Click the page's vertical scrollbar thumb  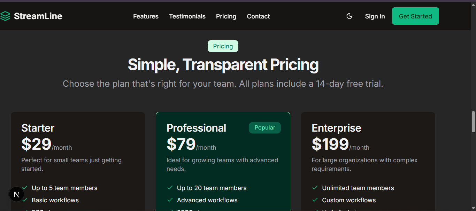[x=473, y=122]
